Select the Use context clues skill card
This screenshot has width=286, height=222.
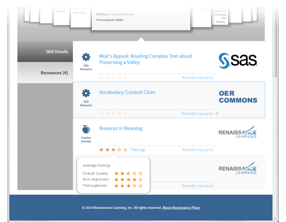click(141, 18)
